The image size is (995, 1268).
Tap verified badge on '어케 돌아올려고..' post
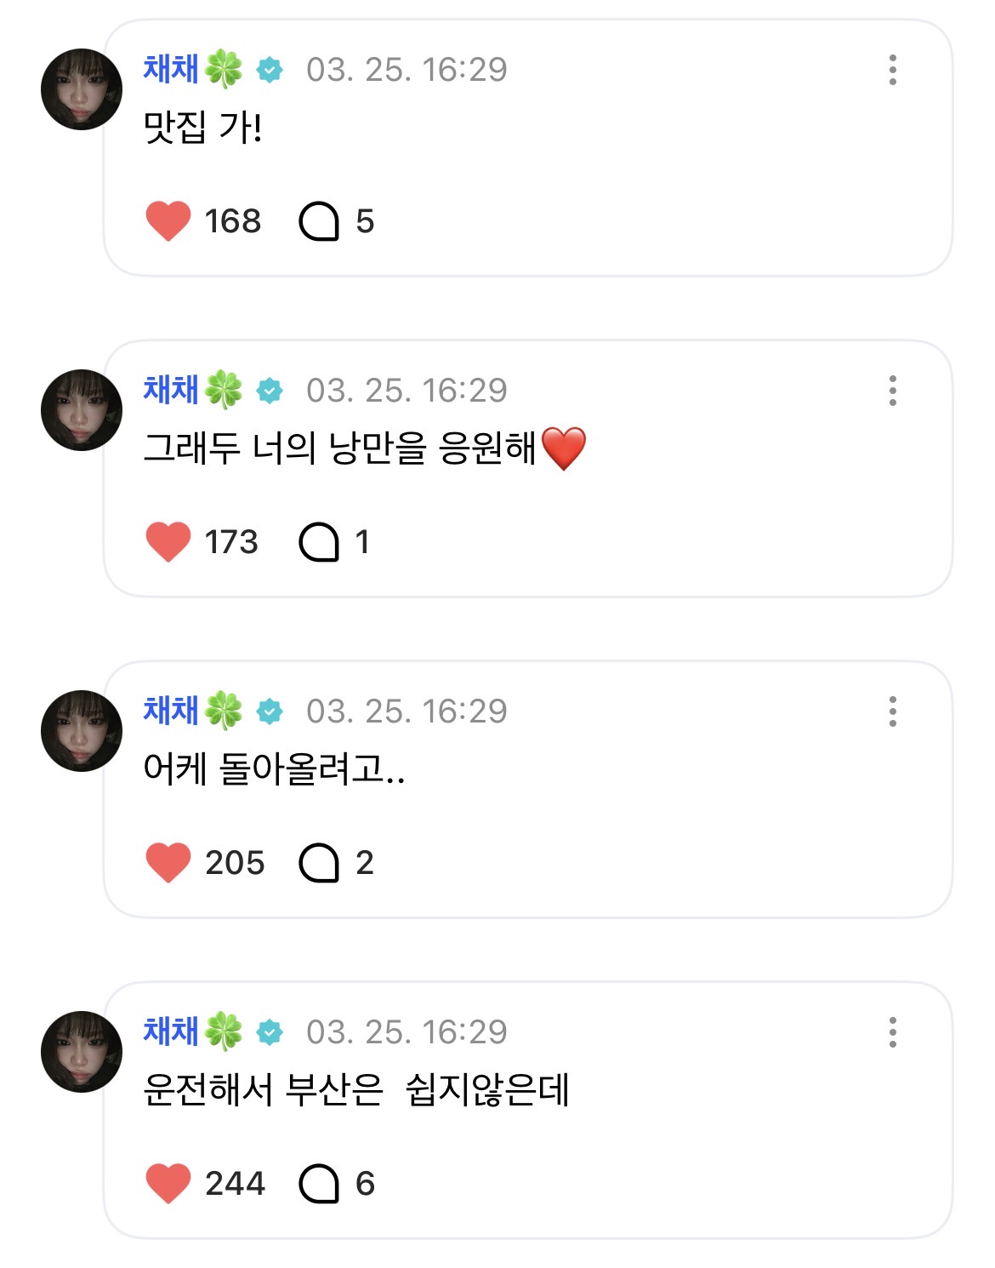click(270, 711)
